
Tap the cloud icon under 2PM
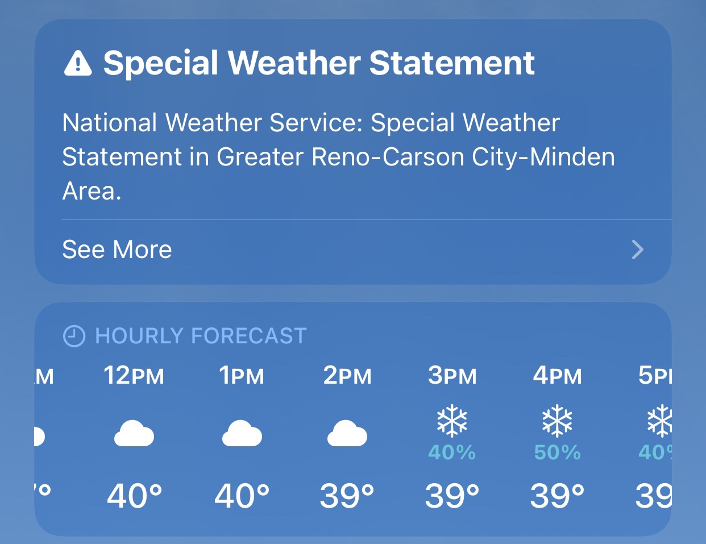click(347, 434)
